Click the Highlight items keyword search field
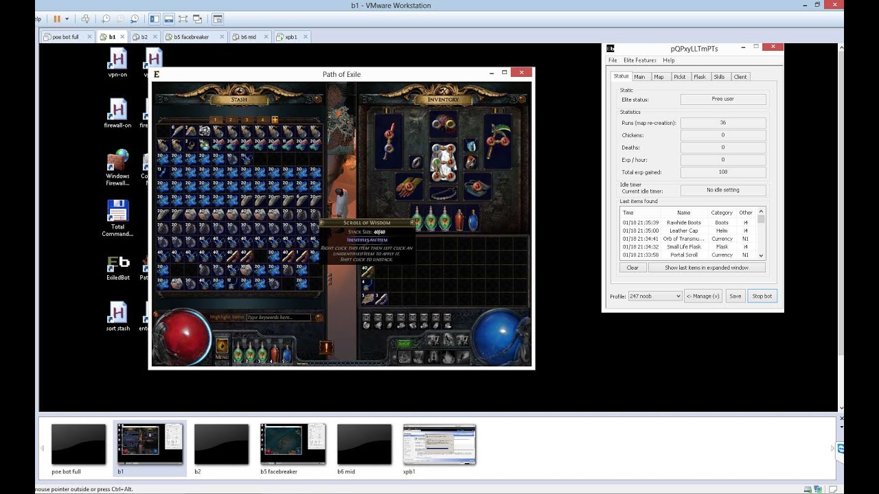Image resolution: width=879 pixels, height=494 pixels. [278, 318]
